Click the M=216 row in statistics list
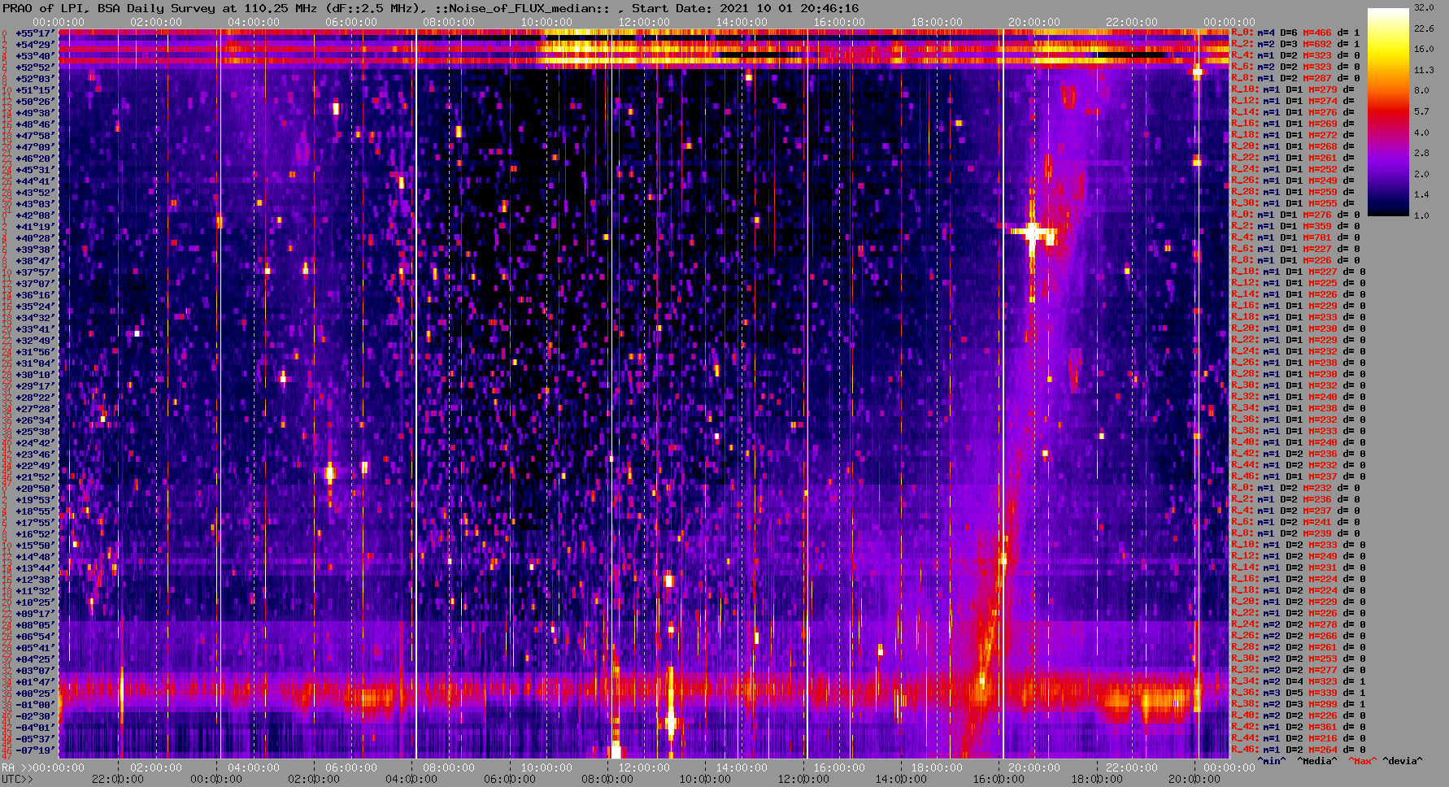 (x=1299, y=739)
